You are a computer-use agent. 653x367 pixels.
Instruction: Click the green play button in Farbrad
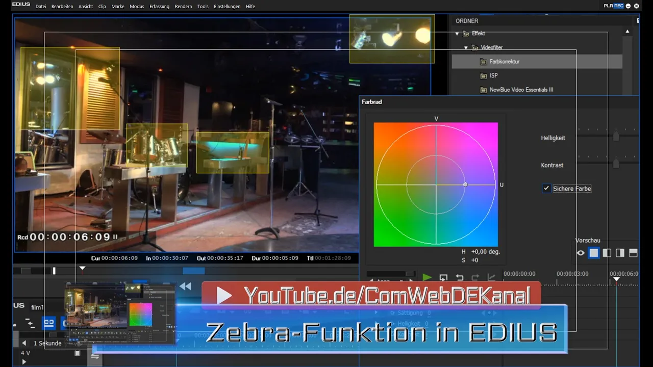[x=427, y=278]
